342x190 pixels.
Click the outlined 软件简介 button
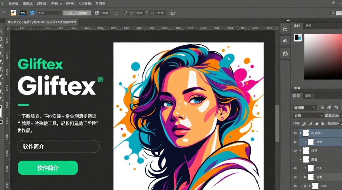coord(59,146)
